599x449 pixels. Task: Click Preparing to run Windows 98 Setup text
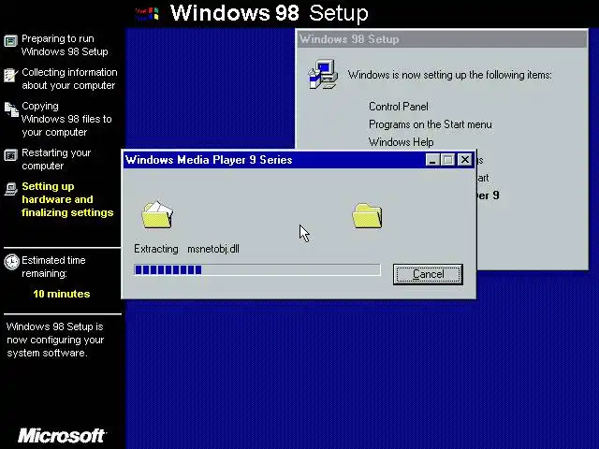[x=65, y=45]
